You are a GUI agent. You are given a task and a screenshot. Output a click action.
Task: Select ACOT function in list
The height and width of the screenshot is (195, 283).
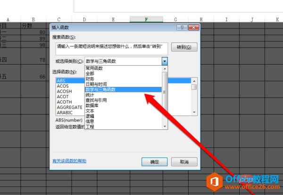point(70,96)
